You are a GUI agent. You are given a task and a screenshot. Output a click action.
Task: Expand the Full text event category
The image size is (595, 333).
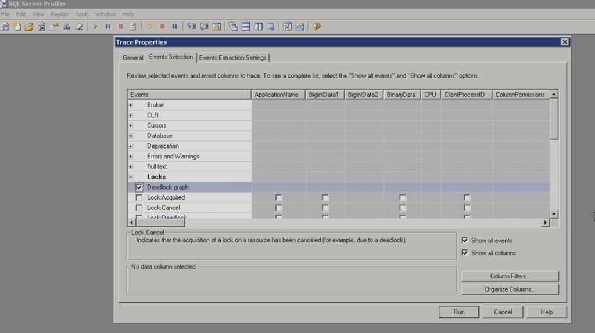[x=131, y=166]
